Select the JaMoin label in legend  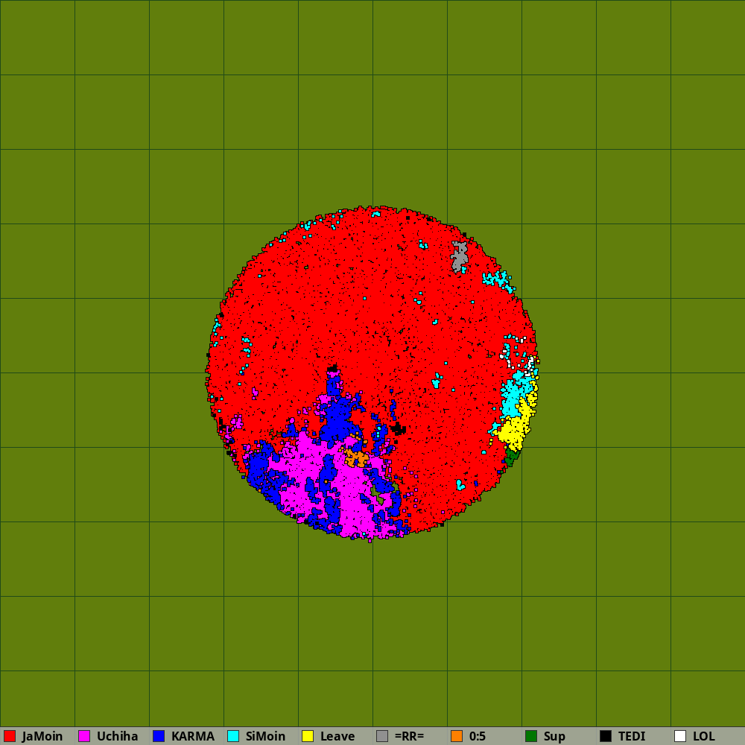(x=42, y=736)
